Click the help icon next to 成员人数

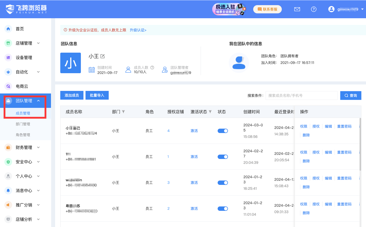pyautogui.click(x=152, y=68)
